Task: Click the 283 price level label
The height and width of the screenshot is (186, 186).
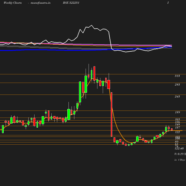Action: pyautogui.click(x=177, y=84)
